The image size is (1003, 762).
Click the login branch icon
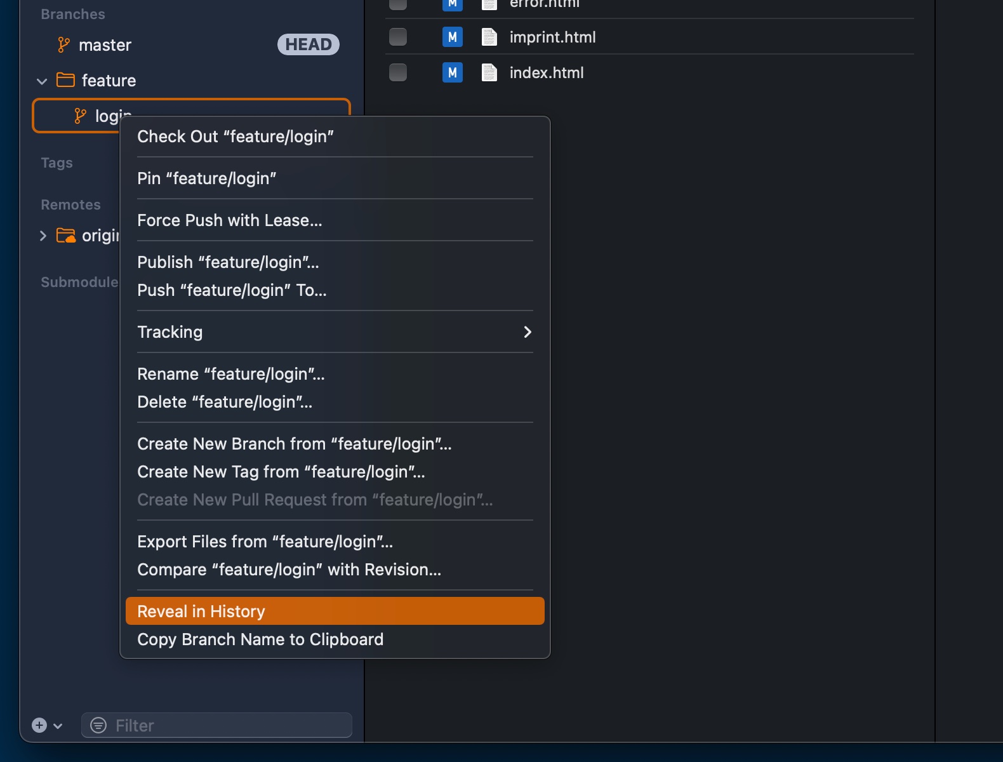[80, 116]
